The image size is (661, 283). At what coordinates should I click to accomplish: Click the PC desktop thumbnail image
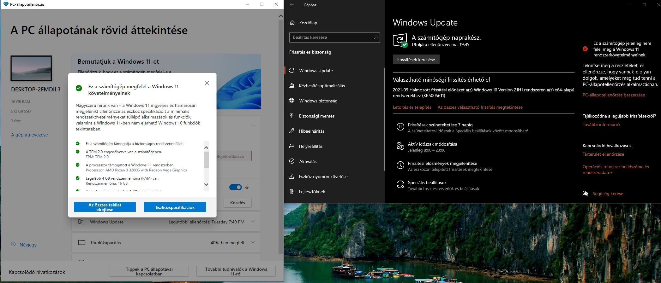click(x=31, y=68)
